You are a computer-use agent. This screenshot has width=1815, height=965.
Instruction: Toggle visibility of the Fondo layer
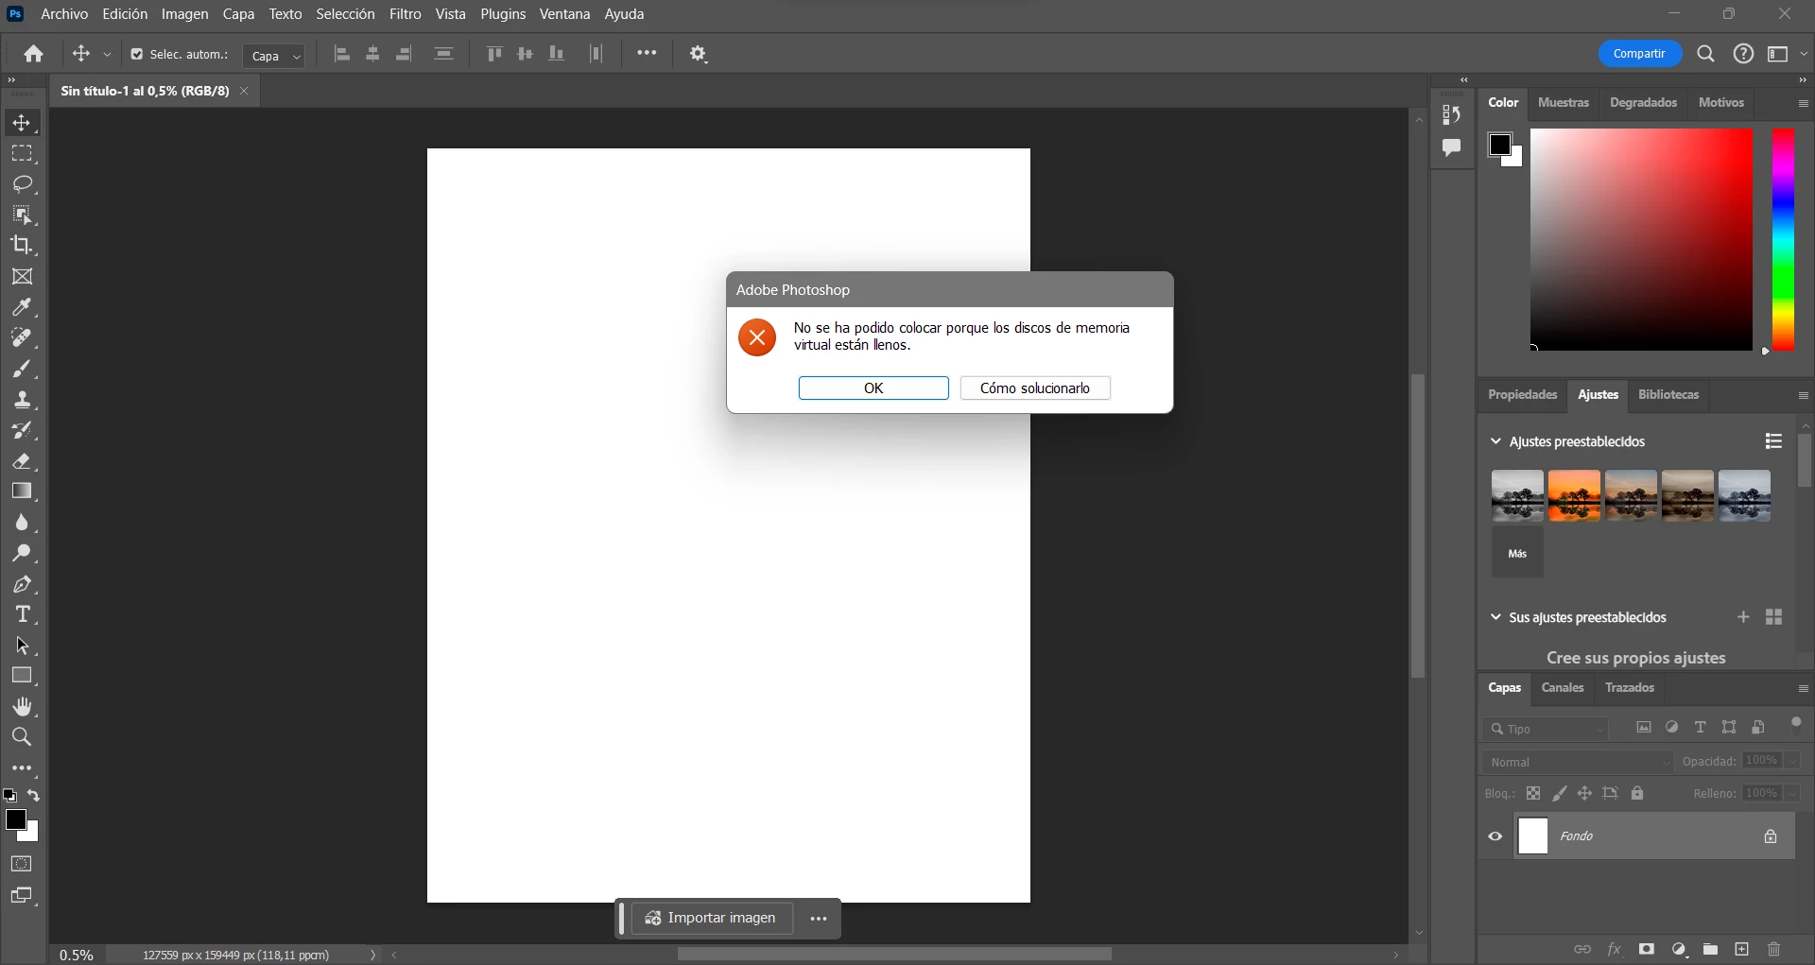(x=1495, y=836)
